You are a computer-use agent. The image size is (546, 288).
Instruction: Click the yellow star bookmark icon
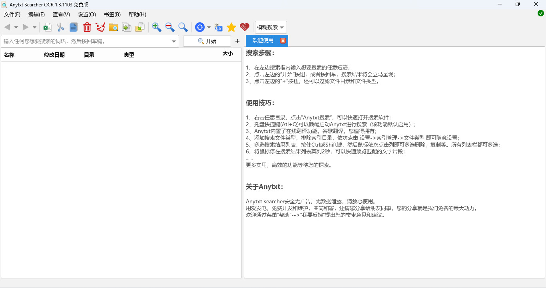[x=231, y=27]
